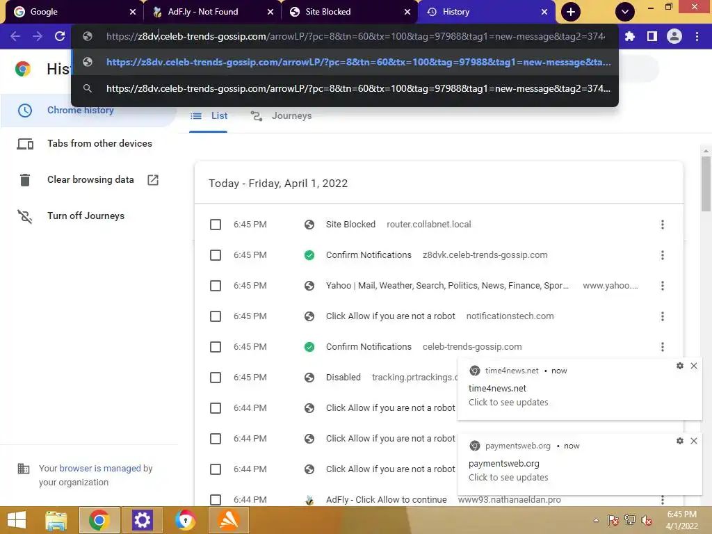Click the history page scrollbar thumb

[706, 184]
